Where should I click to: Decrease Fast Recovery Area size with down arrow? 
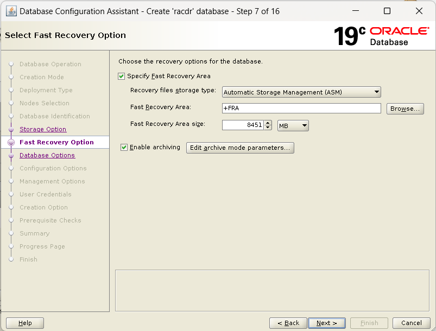click(268, 128)
